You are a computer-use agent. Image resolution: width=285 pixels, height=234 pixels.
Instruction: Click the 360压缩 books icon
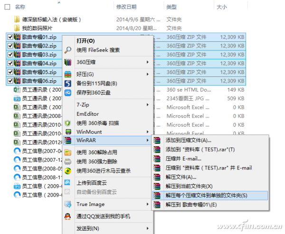(x=68, y=62)
